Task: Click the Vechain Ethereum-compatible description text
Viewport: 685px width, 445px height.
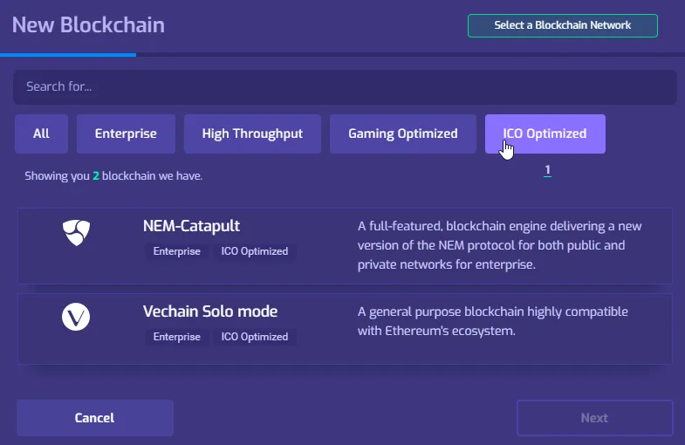Action: (x=493, y=321)
